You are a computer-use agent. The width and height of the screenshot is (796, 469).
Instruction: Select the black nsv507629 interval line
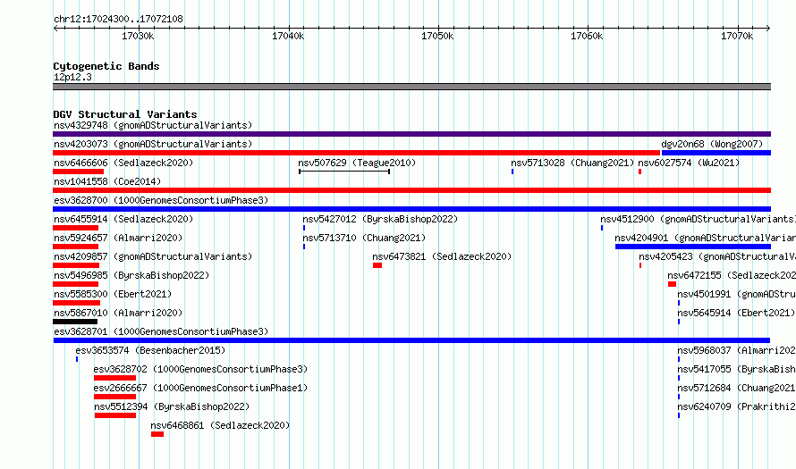click(344, 172)
